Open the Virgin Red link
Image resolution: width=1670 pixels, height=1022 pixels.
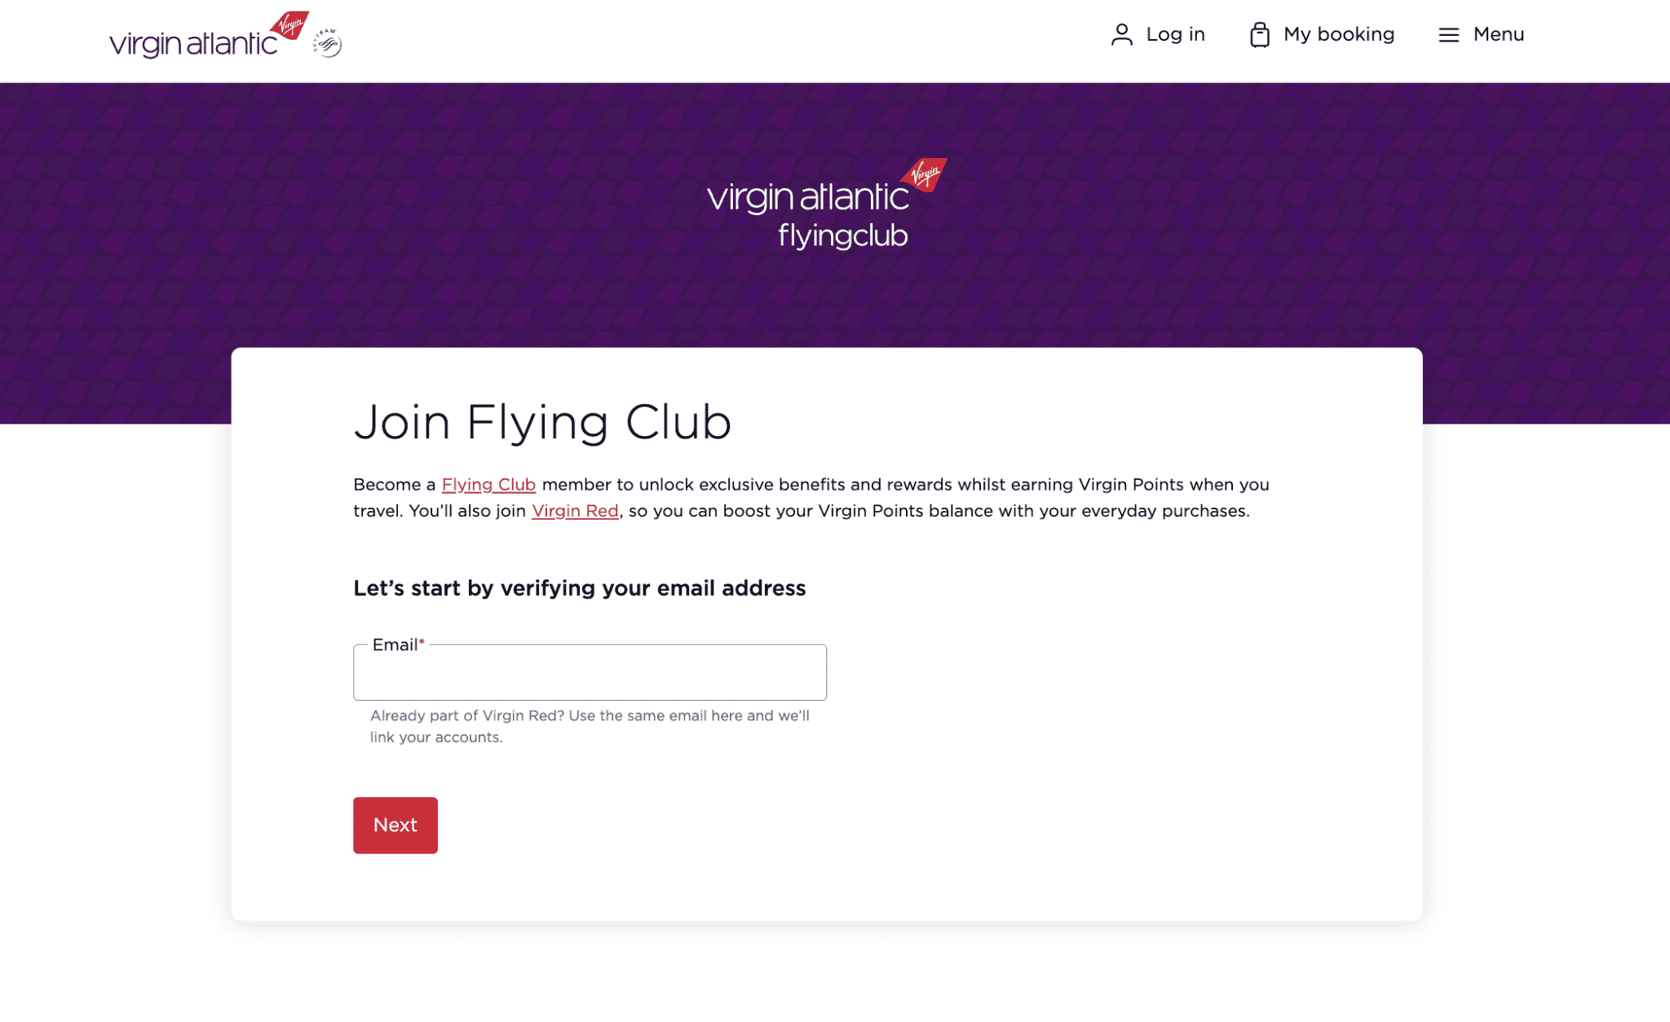tap(575, 511)
